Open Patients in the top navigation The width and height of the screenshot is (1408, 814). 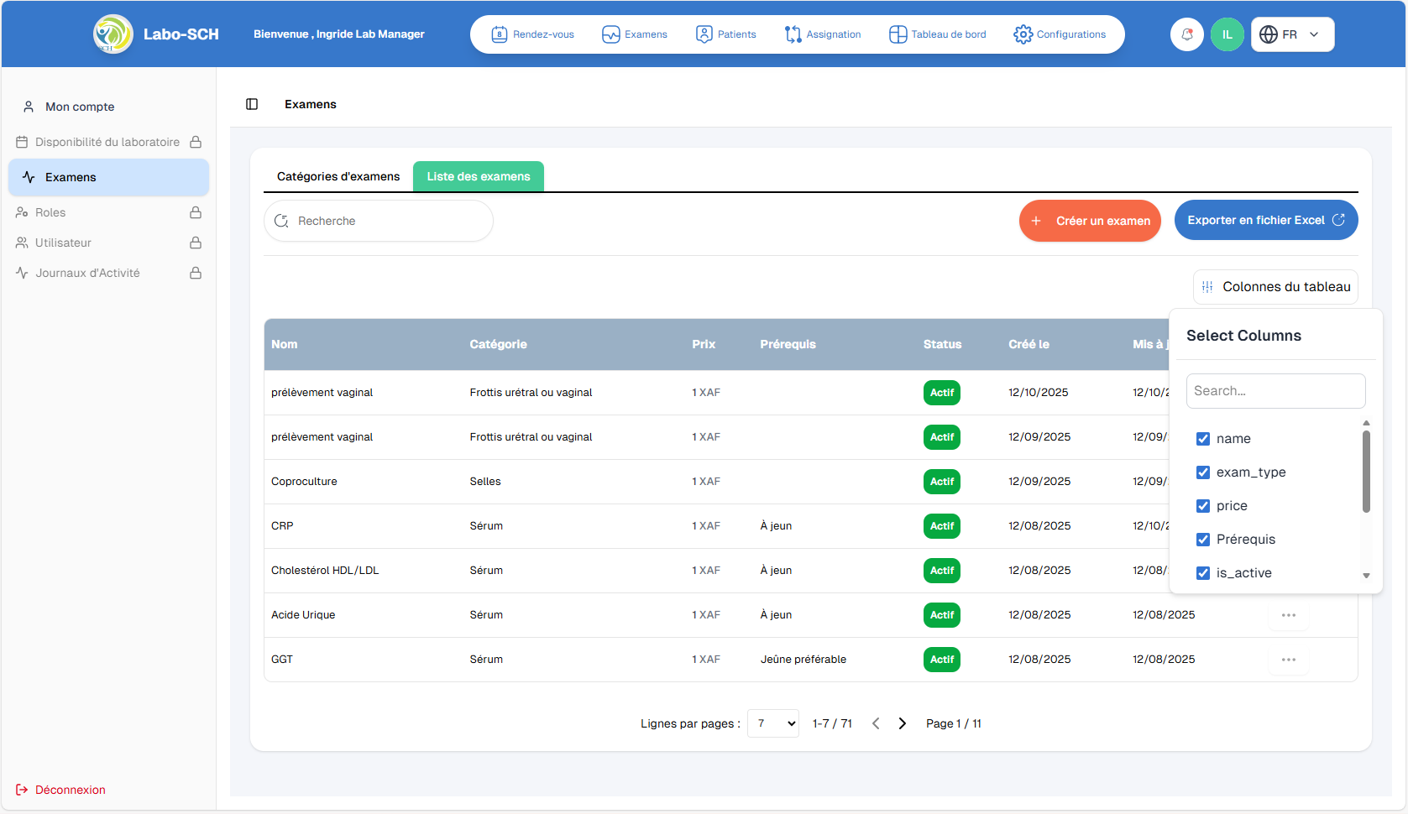coord(726,34)
